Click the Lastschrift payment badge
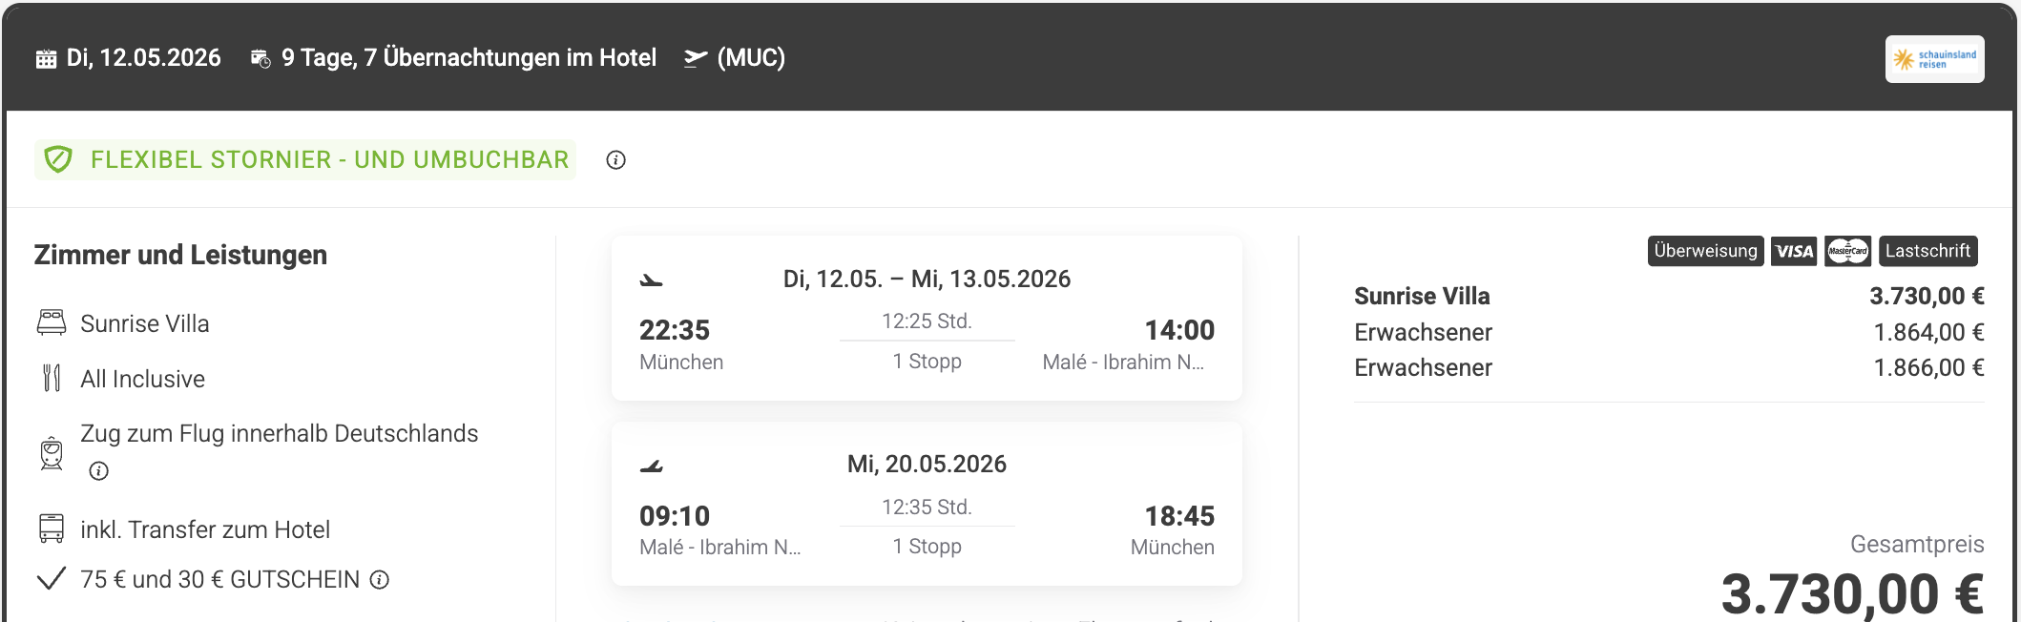2021x622 pixels. pyautogui.click(x=1927, y=251)
